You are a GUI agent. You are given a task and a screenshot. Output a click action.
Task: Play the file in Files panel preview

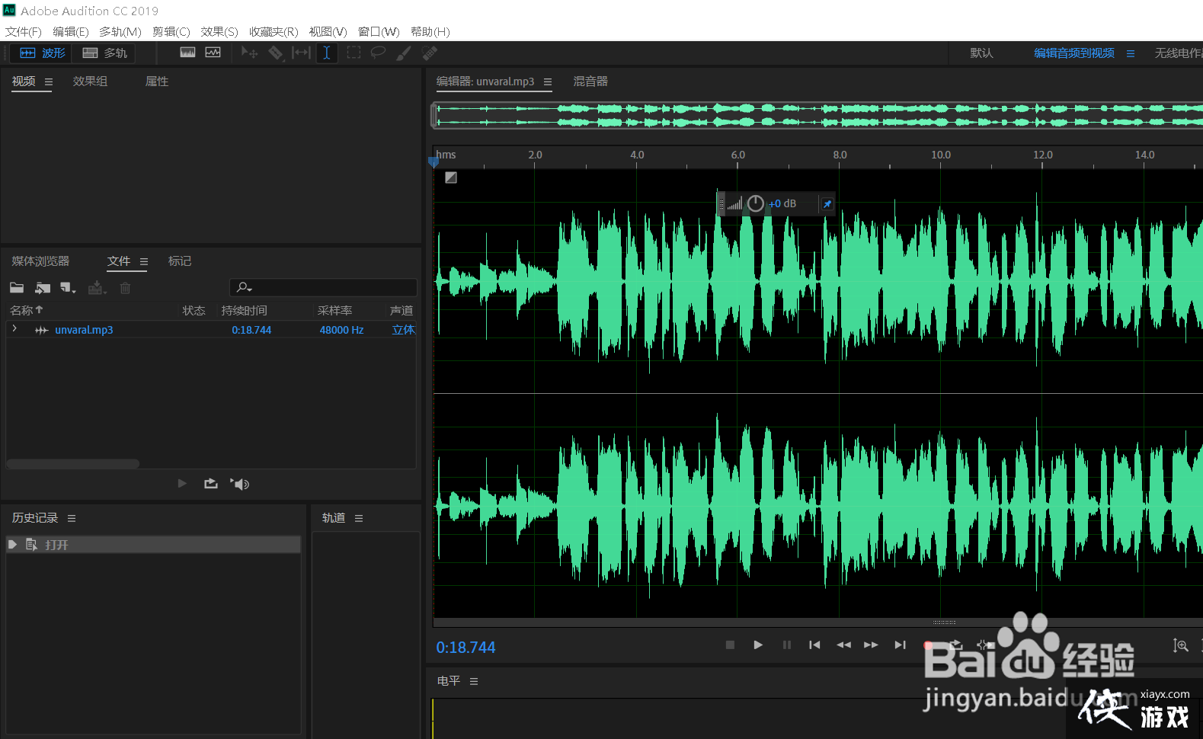(x=182, y=483)
